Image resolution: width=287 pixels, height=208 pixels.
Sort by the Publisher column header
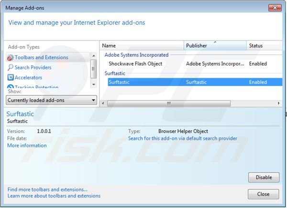pyautogui.click(x=215, y=46)
